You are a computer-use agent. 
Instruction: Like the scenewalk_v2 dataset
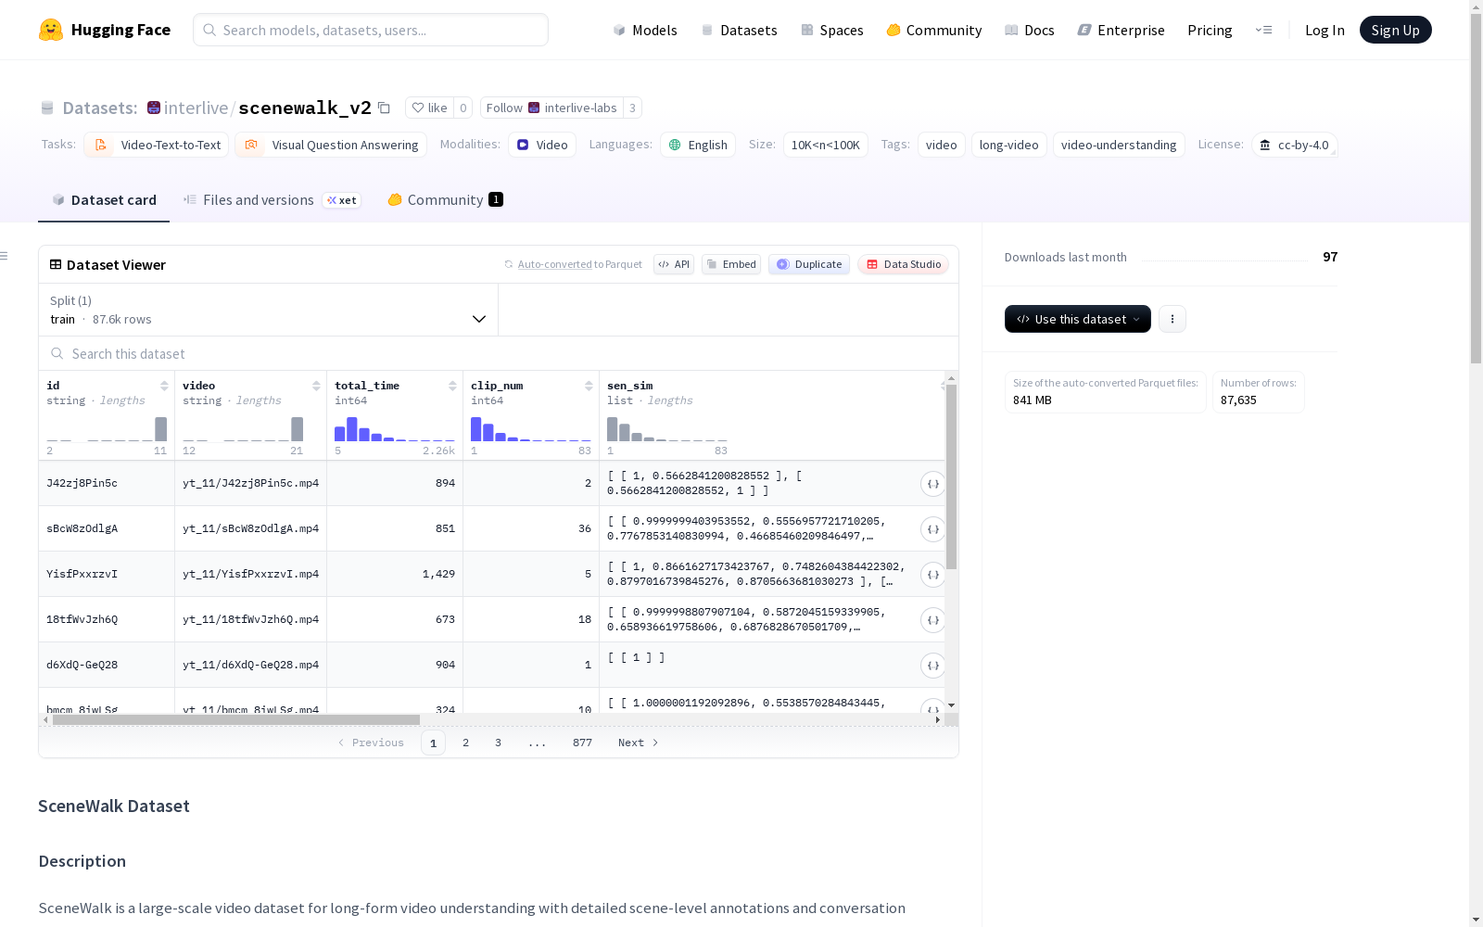pos(429,108)
